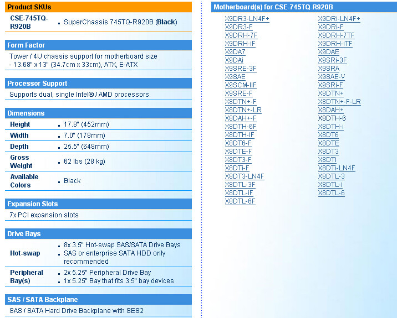Click the 2x 5.25" Peripheral Drive Bay line
Viewport: 397px width, 318px height.
[x=108, y=273]
